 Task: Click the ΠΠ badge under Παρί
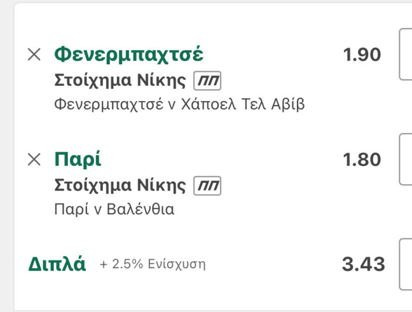(x=208, y=186)
